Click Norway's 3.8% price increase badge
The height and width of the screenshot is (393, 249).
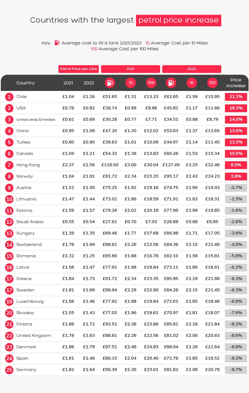(236, 177)
